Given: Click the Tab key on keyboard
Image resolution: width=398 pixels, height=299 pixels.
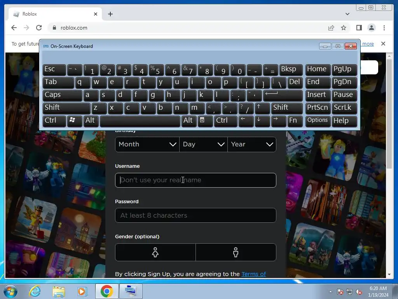Looking at the screenshot, I should (58, 83).
